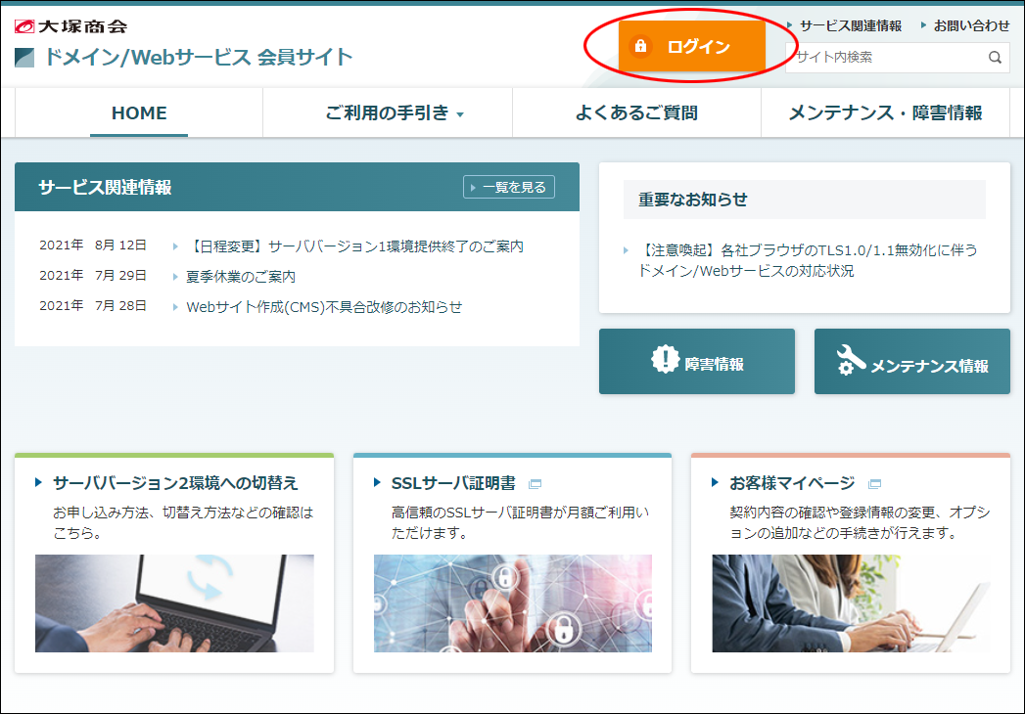Open サーババージョン2環境への切替え heading link

175,483
